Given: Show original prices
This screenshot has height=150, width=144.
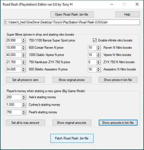Looking at the screenshot, I should click(72, 80).
